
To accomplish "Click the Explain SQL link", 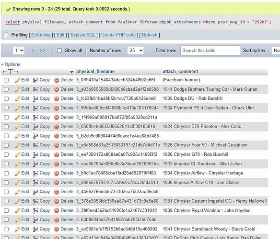I will coord(83,35).
